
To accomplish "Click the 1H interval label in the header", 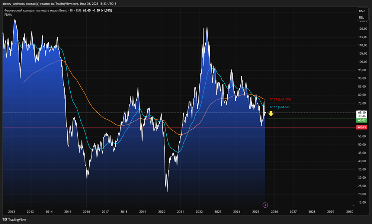I will pos(71,10).
